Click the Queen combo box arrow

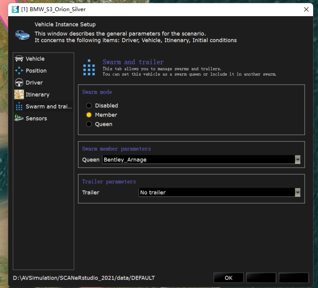[297, 159]
